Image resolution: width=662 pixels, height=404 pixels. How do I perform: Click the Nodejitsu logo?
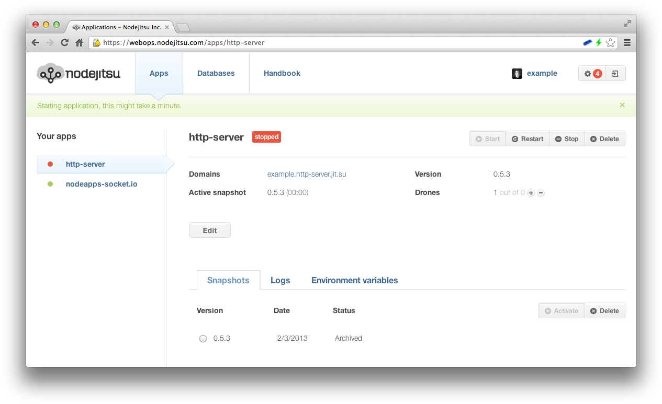coord(78,73)
